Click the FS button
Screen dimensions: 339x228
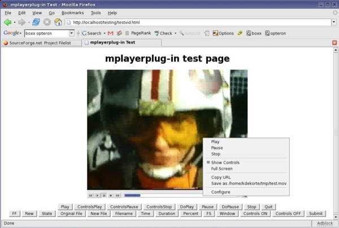click(208, 213)
